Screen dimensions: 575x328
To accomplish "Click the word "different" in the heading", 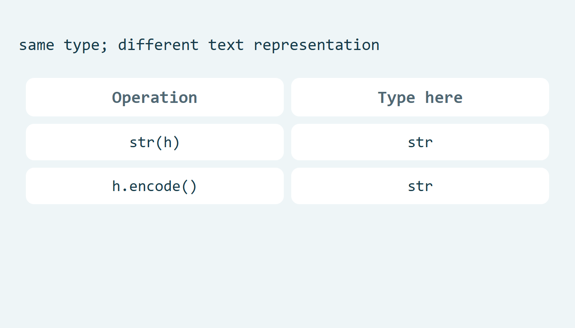I will [x=159, y=45].
